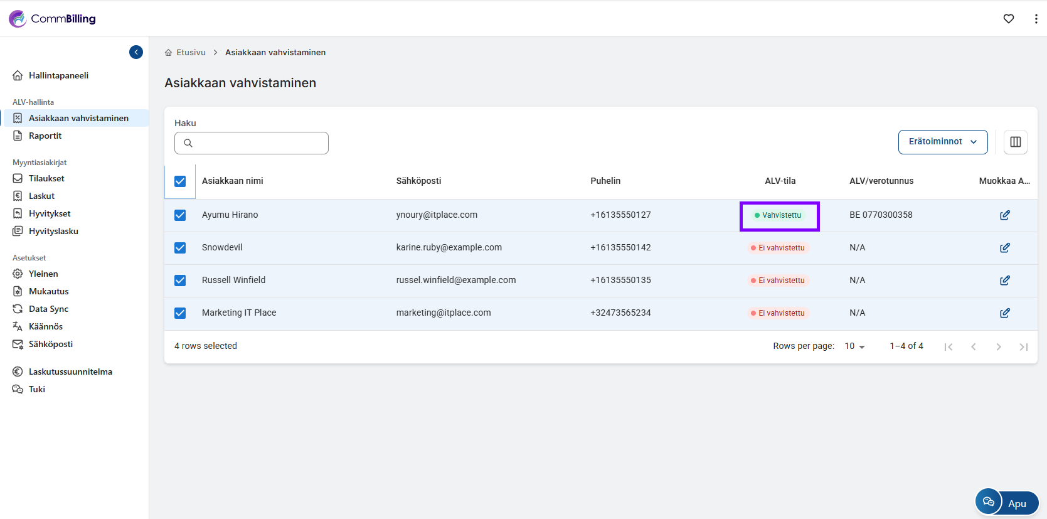The image size is (1047, 519).
Task: Go to Laskut in the sidebar
Action: (41, 196)
